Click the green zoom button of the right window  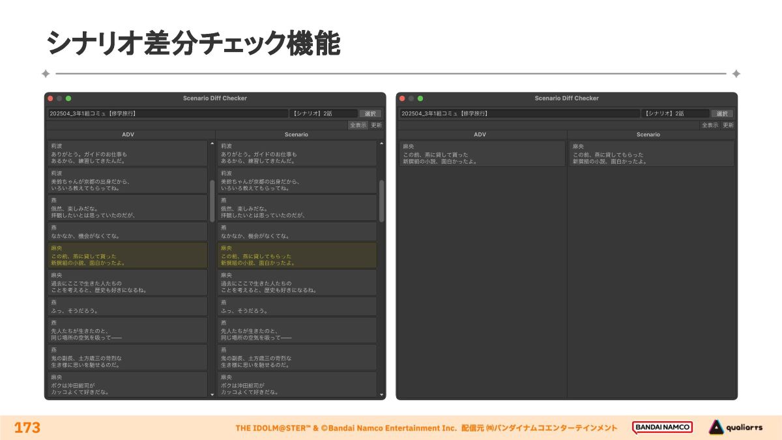click(420, 98)
